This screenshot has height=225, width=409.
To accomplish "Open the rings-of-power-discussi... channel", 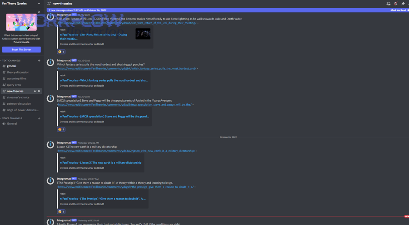I will click(21, 110).
